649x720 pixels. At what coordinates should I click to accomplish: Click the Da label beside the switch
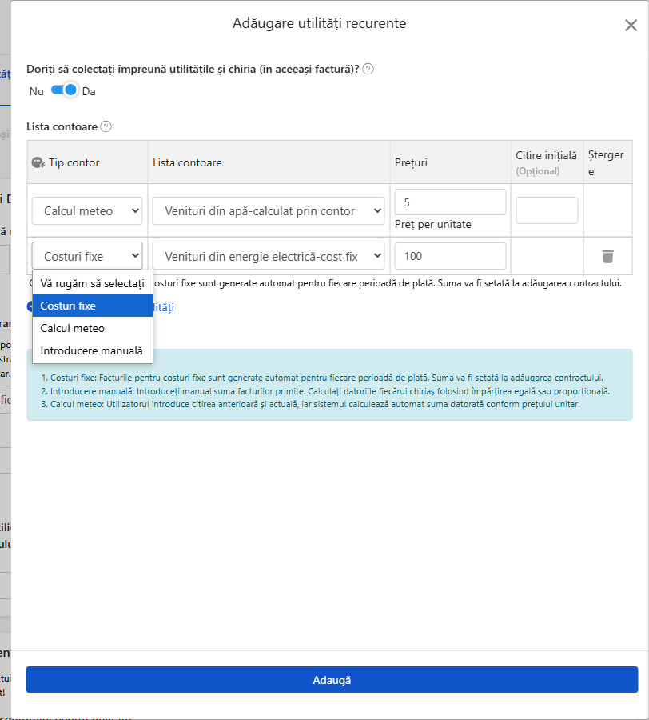(x=89, y=91)
